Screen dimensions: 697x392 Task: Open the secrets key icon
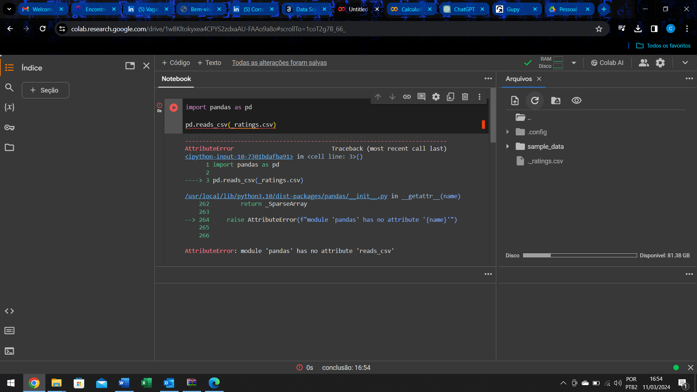(9, 127)
